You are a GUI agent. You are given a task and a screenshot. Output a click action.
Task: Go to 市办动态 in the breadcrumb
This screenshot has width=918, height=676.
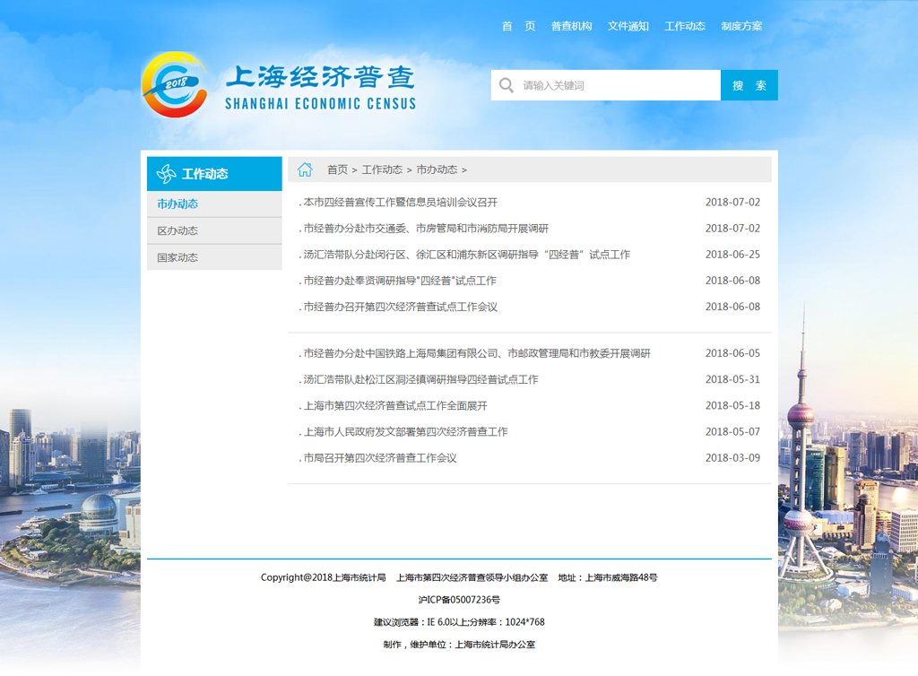[437, 169]
